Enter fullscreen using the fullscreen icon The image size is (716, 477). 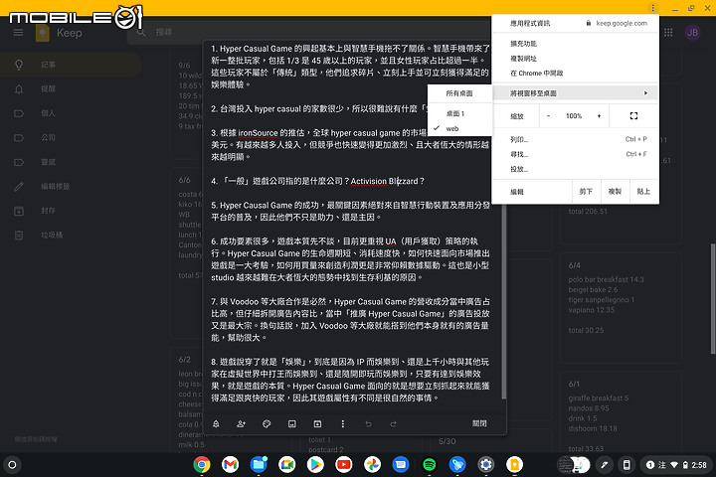(x=633, y=116)
